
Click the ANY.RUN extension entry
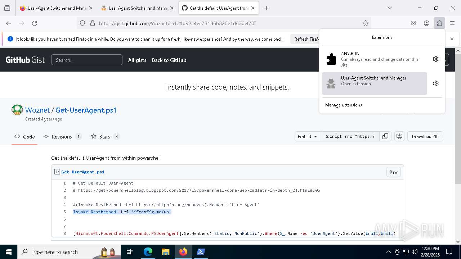click(375, 59)
